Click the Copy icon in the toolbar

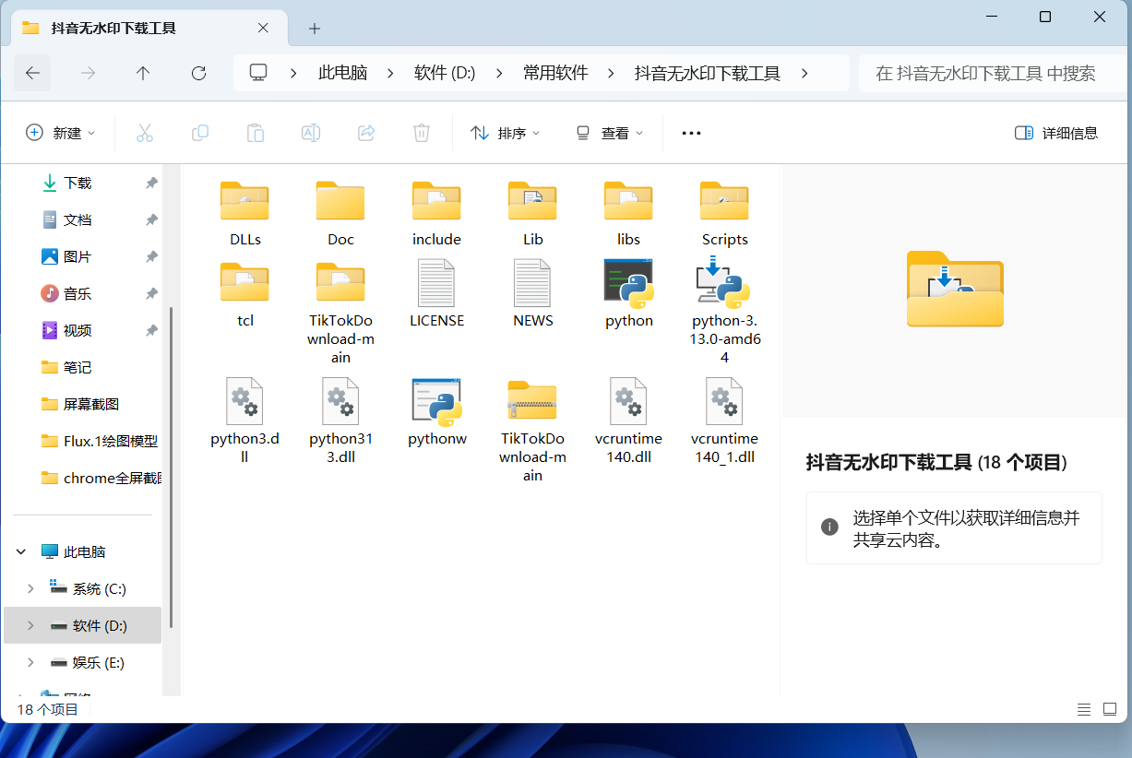click(200, 133)
